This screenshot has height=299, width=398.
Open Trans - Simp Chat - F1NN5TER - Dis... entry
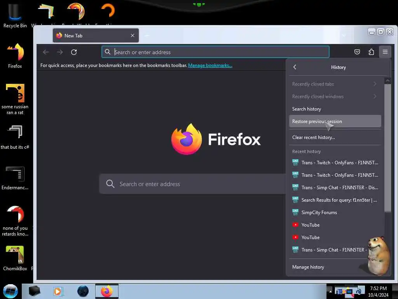(x=335, y=187)
